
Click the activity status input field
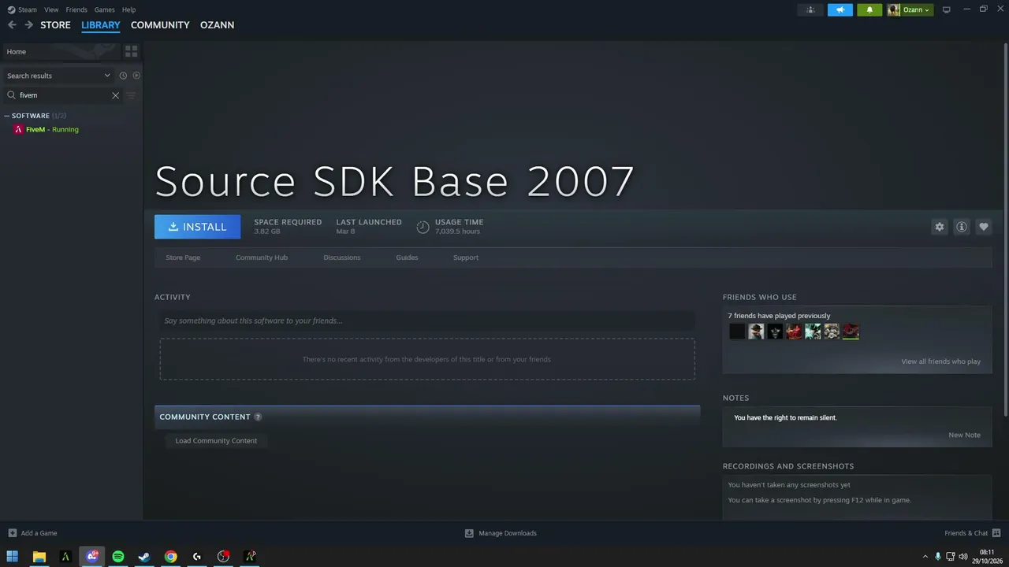click(x=427, y=321)
